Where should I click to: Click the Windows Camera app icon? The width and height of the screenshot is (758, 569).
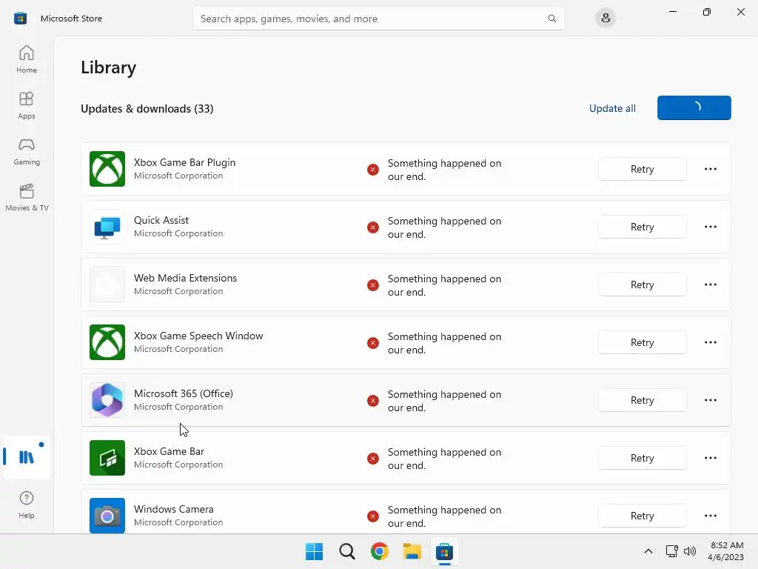click(x=107, y=516)
